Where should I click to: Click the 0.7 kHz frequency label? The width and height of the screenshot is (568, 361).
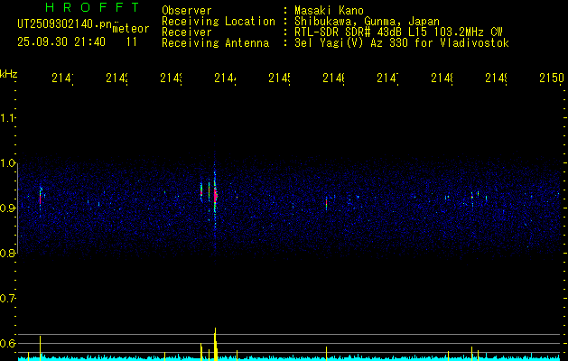pyautogui.click(x=9, y=299)
